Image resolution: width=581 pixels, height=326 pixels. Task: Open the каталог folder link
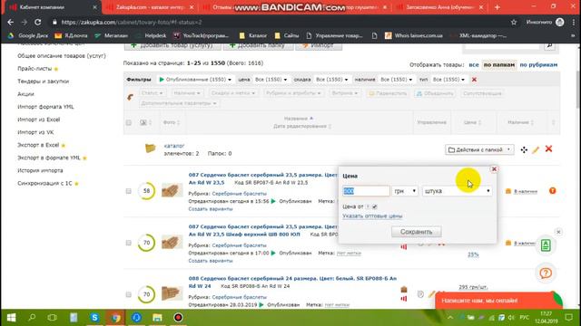point(174,146)
